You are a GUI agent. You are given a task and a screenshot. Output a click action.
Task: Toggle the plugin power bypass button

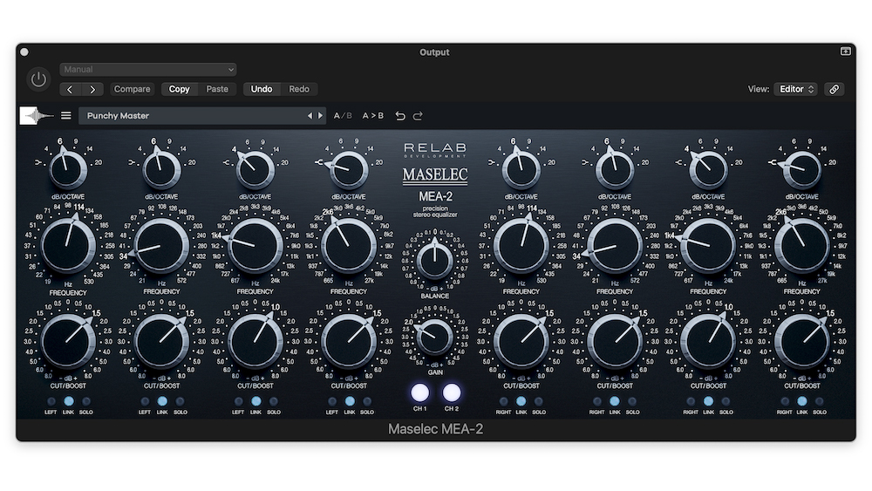pyautogui.click(x=38, y=79)
